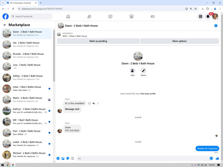Reply to 'Hi, is this available?' message
The image size is (223, 167).
[94, 103]
